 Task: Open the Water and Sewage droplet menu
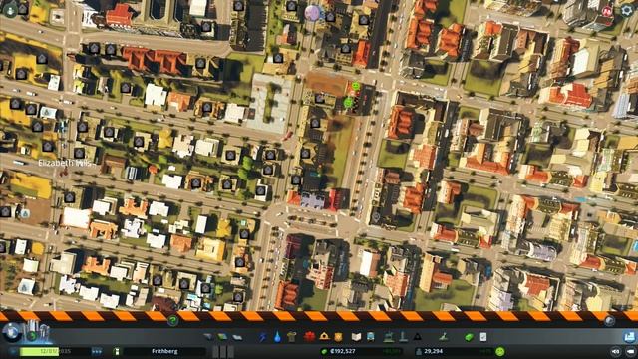click(277, 337)
